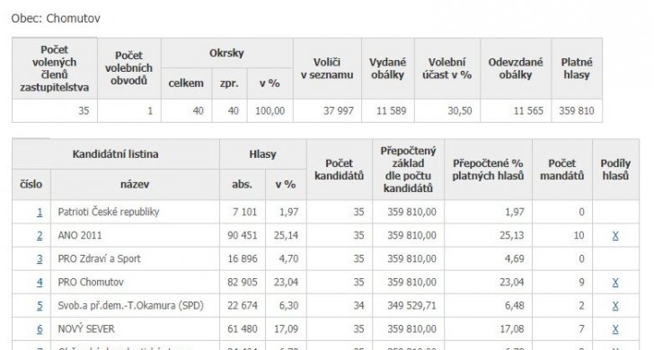Open candidate list number 4 link
Viewport: 654px width, 350px height.
click(x=40, y=282)
